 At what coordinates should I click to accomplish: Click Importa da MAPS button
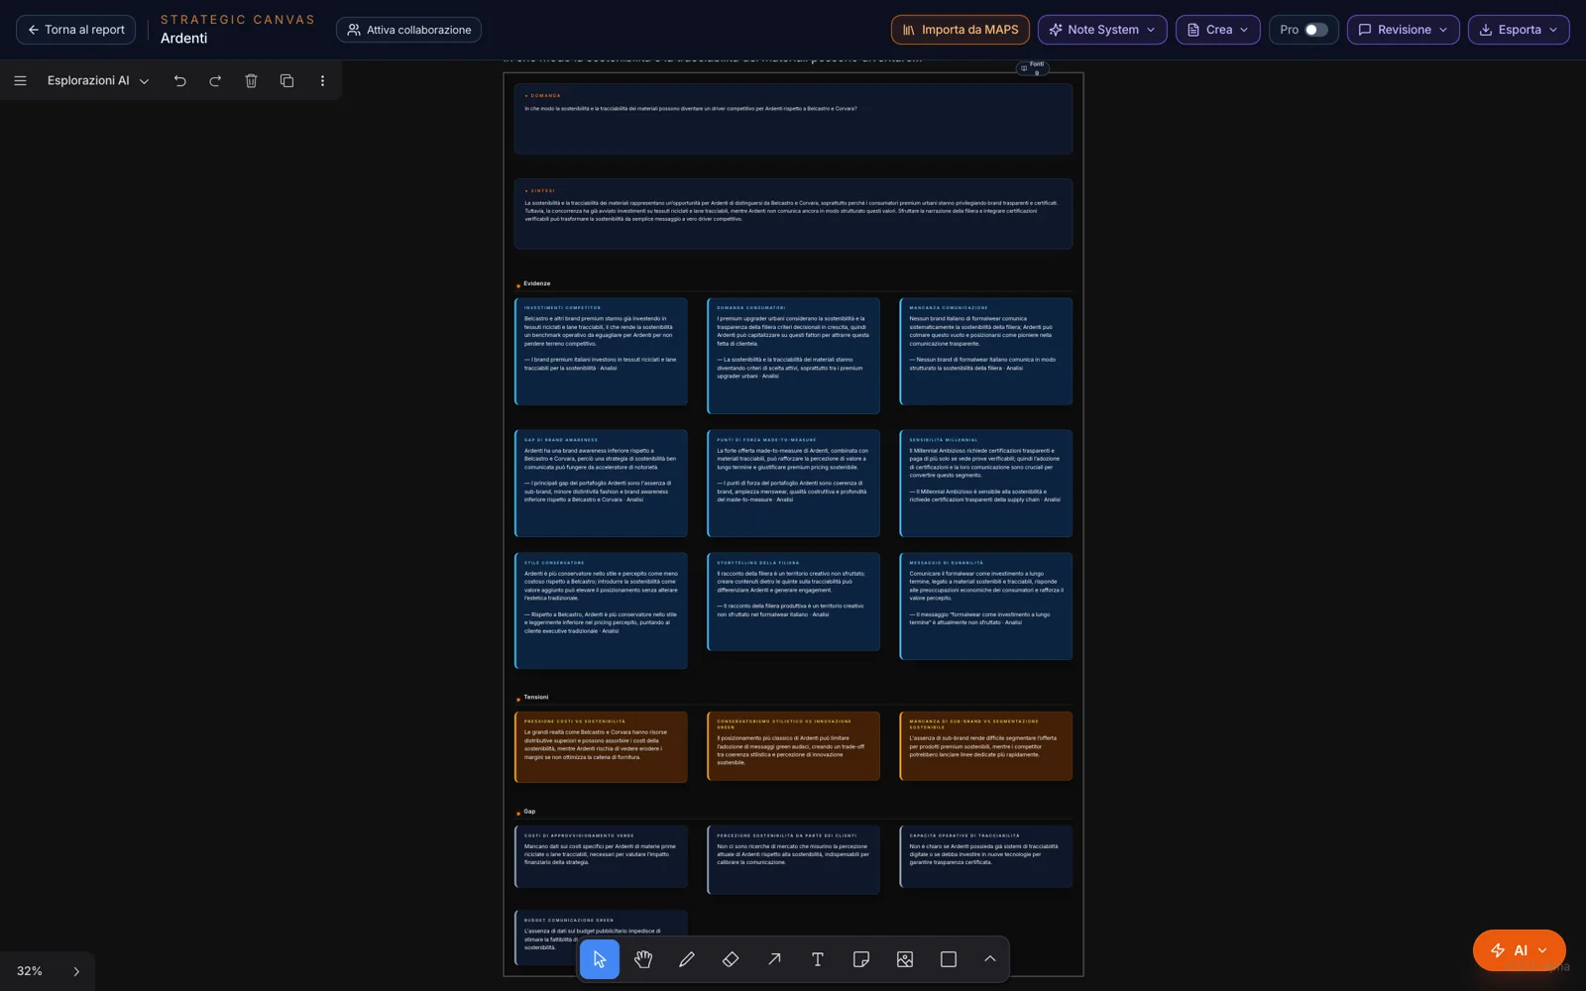pyautogui.click(x=961, y=30)
